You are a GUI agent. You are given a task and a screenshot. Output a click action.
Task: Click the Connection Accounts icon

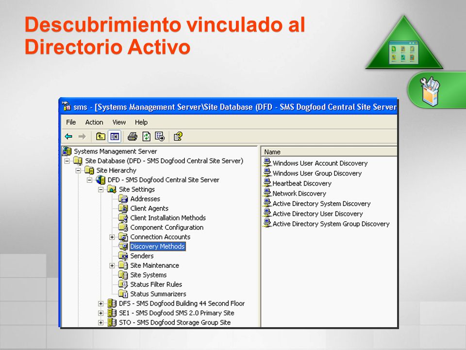click(123, 237)
